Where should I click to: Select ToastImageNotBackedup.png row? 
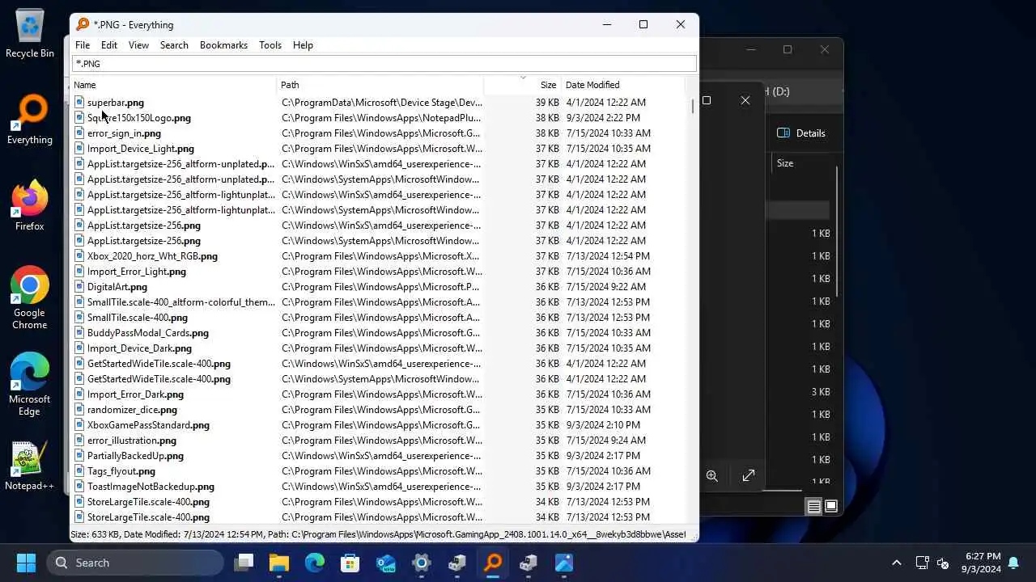point(381,486)
